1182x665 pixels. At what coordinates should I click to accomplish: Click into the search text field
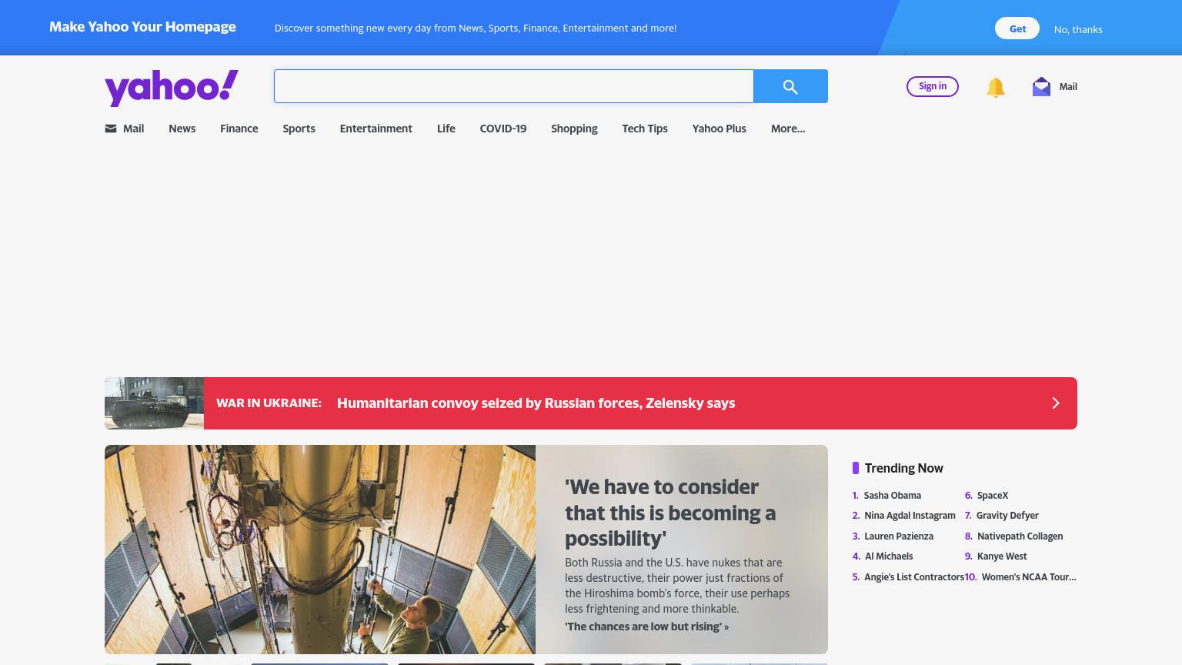tap(514, 86)
